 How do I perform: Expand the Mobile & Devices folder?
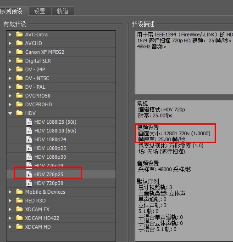click(10, 192)
